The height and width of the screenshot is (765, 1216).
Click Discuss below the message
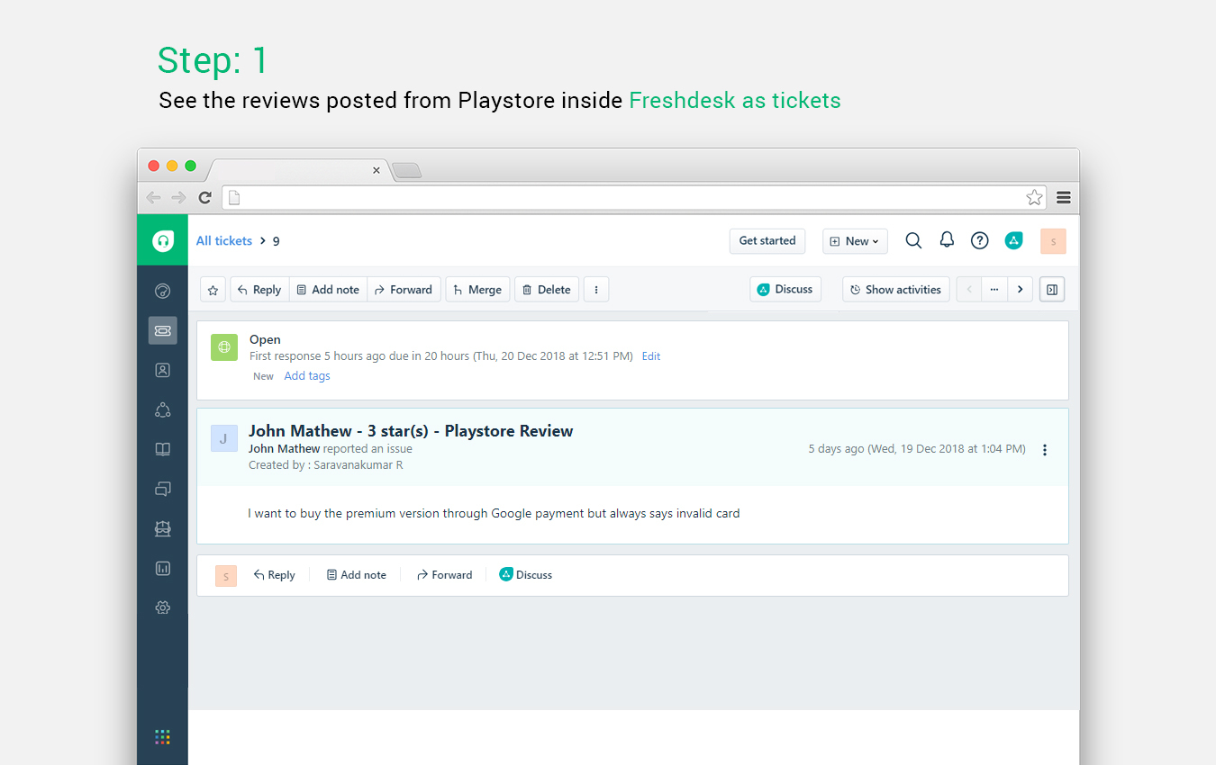point(525,574)
